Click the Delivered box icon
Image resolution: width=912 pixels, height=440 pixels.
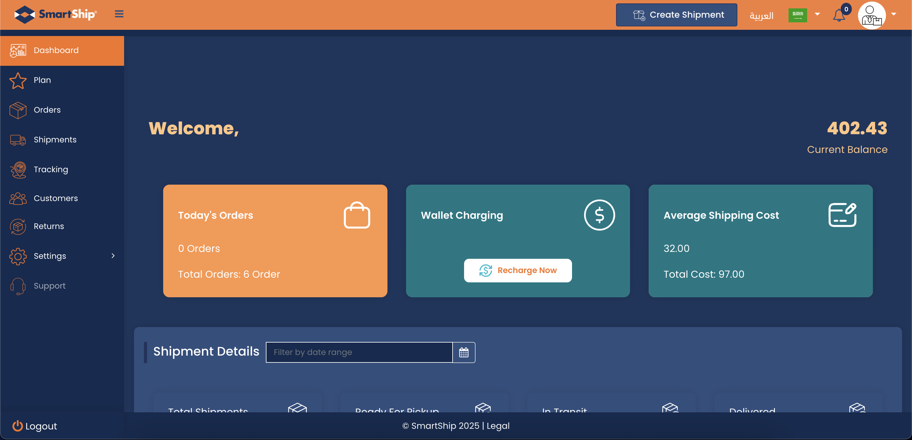[x=857, y=408]
